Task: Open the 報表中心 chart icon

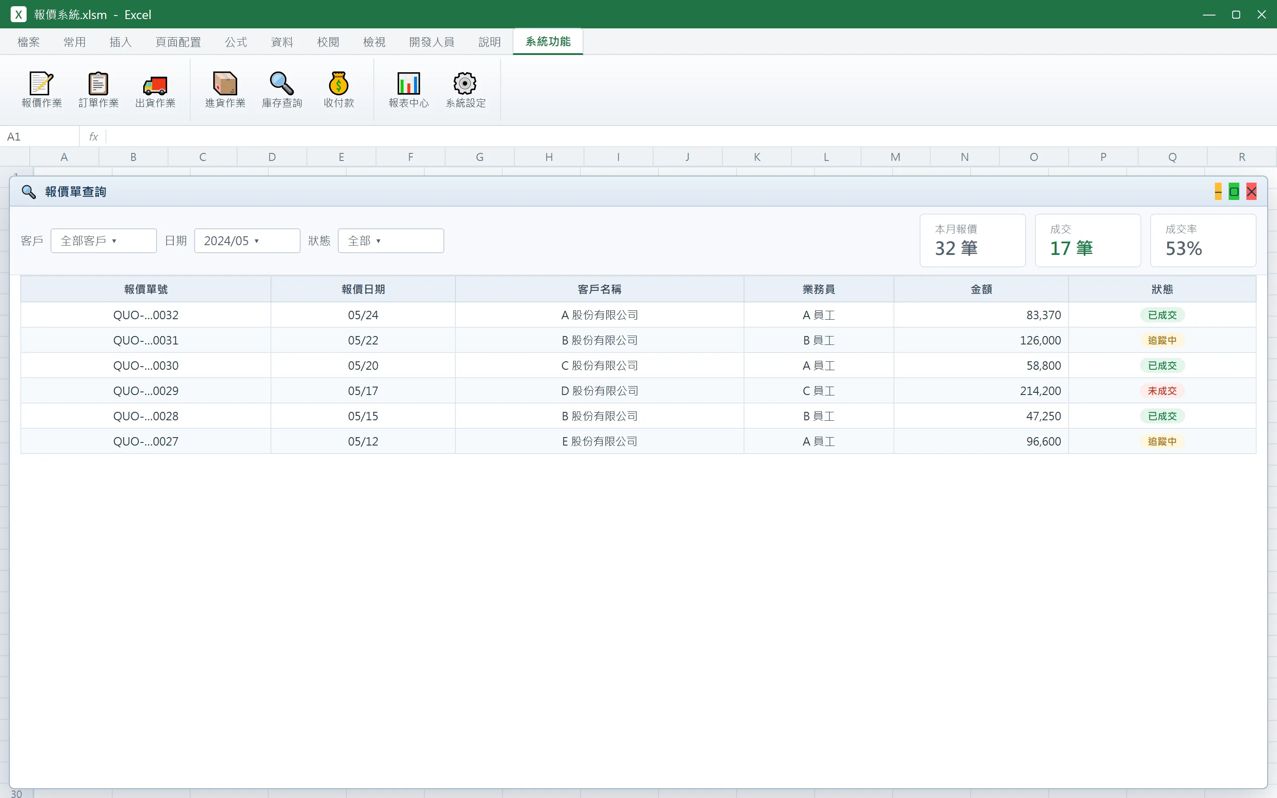Action: pos(408,90)
